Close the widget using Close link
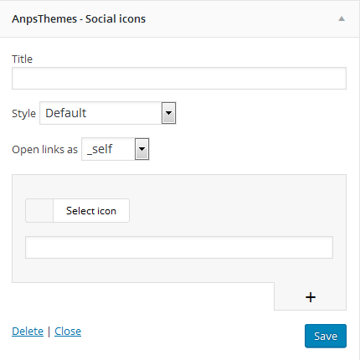This screenshot has width=360, height=360. pyautogui.click(x=68, y=332)
